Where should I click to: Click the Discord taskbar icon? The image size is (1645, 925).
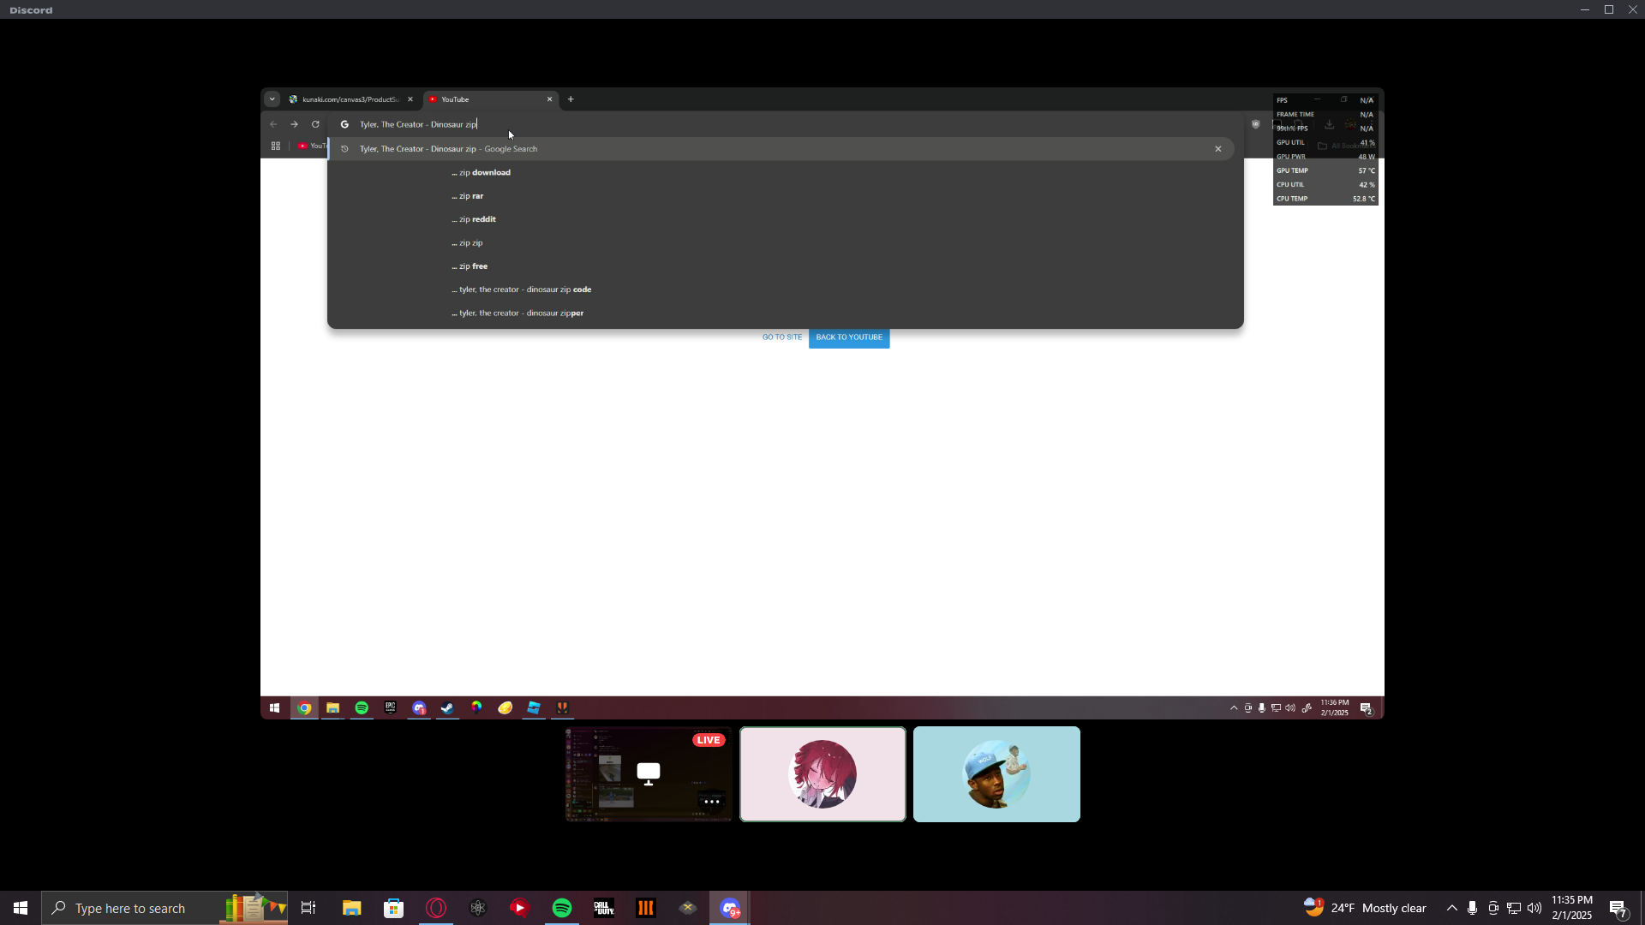[730, 908]
